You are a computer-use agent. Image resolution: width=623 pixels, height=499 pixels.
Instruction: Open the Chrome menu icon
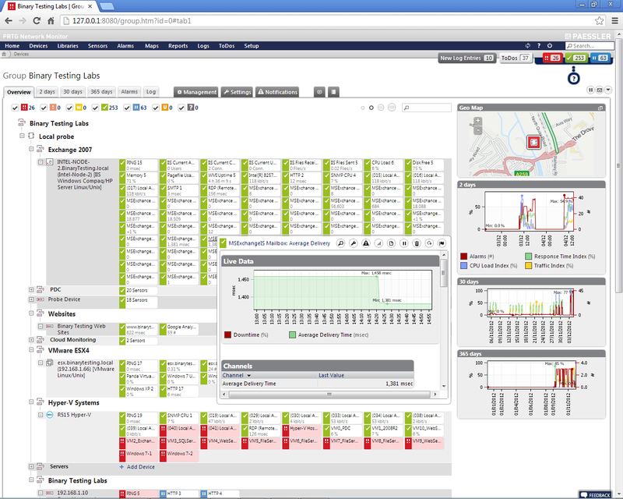[614, 21]
